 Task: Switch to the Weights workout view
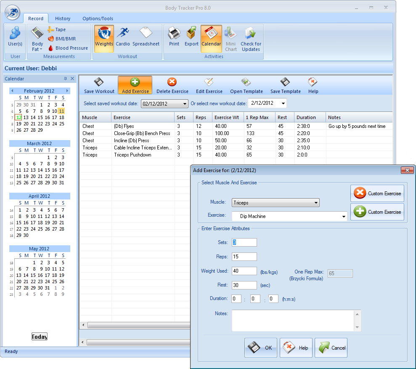[104, 38]
